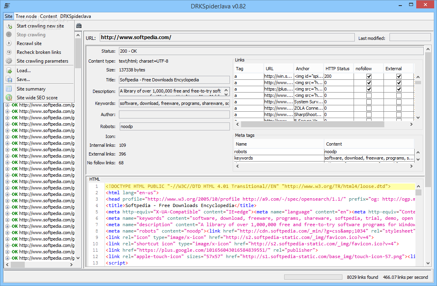
Task: Sort Links table by HTTP Status column
Action: pyautogui.click(x=339, y=69)
